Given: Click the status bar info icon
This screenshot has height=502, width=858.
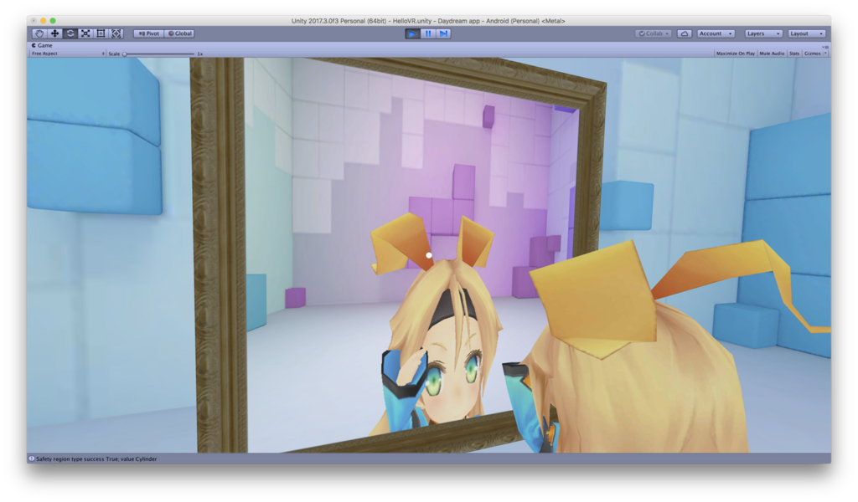Looking at the screenshot, I should pyautogui.click(x=32, y=458).
